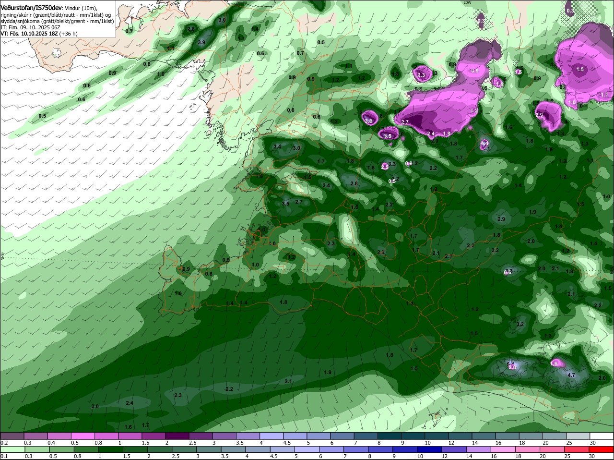Click the 3.3 precipitation value on the map
Viewport: 614px width, 460px height.
(x=392, y=164)
